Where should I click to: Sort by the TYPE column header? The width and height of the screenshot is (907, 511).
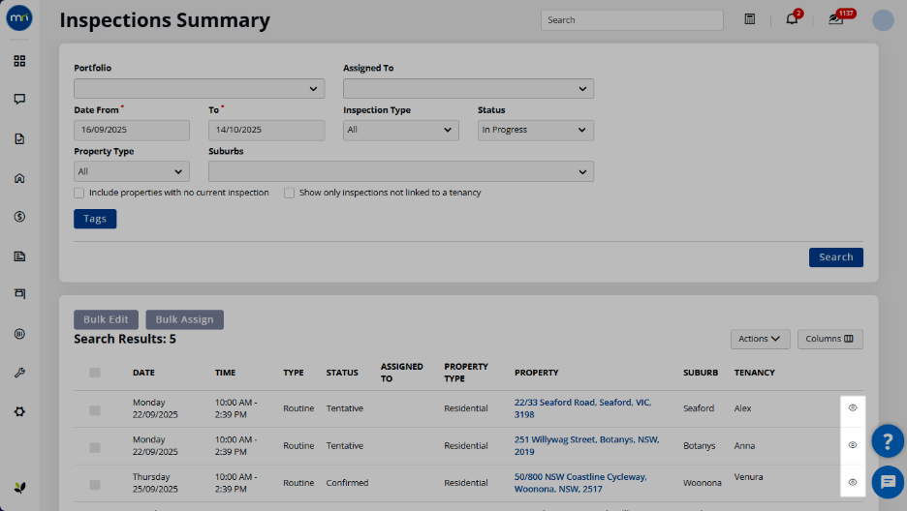click(x=294, y=373)
